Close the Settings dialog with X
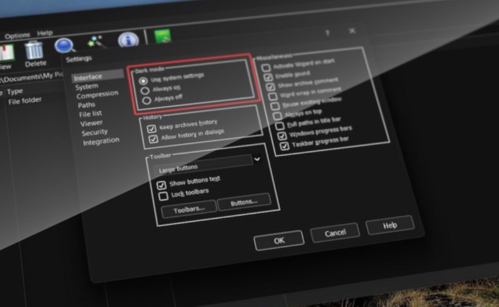499x307 pixels. tap(352, 31)
